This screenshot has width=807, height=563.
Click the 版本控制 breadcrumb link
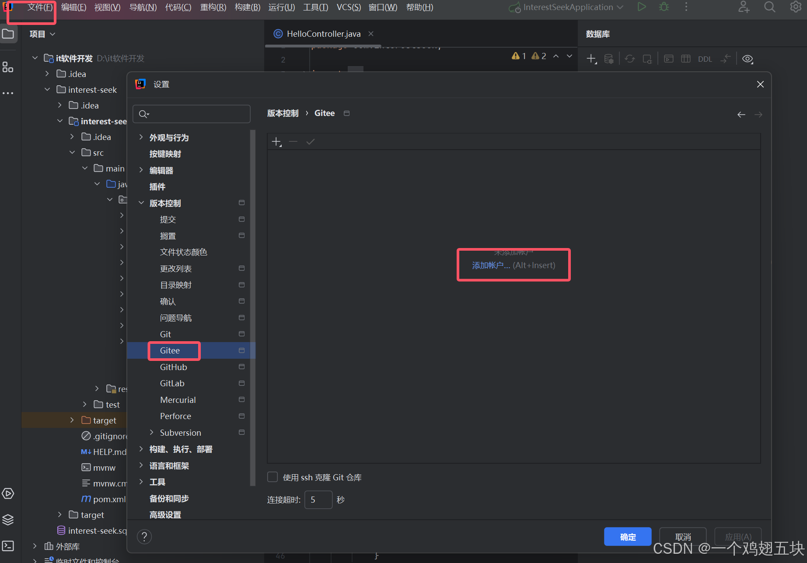pos(283,113)
